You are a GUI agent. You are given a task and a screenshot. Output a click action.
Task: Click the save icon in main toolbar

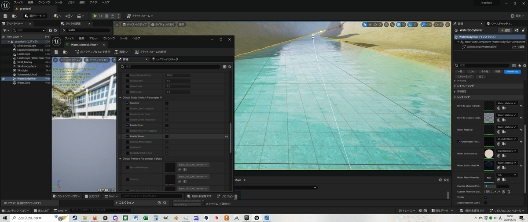pos(5,16)
